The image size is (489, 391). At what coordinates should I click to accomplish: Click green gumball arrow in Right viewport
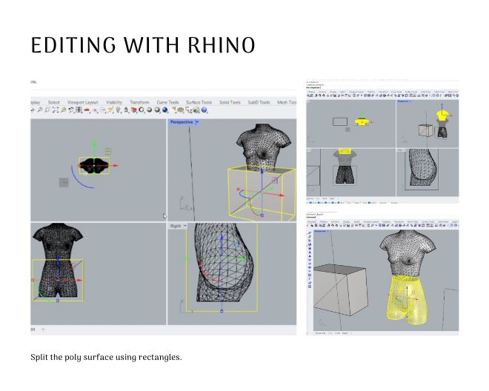[243, 258]
